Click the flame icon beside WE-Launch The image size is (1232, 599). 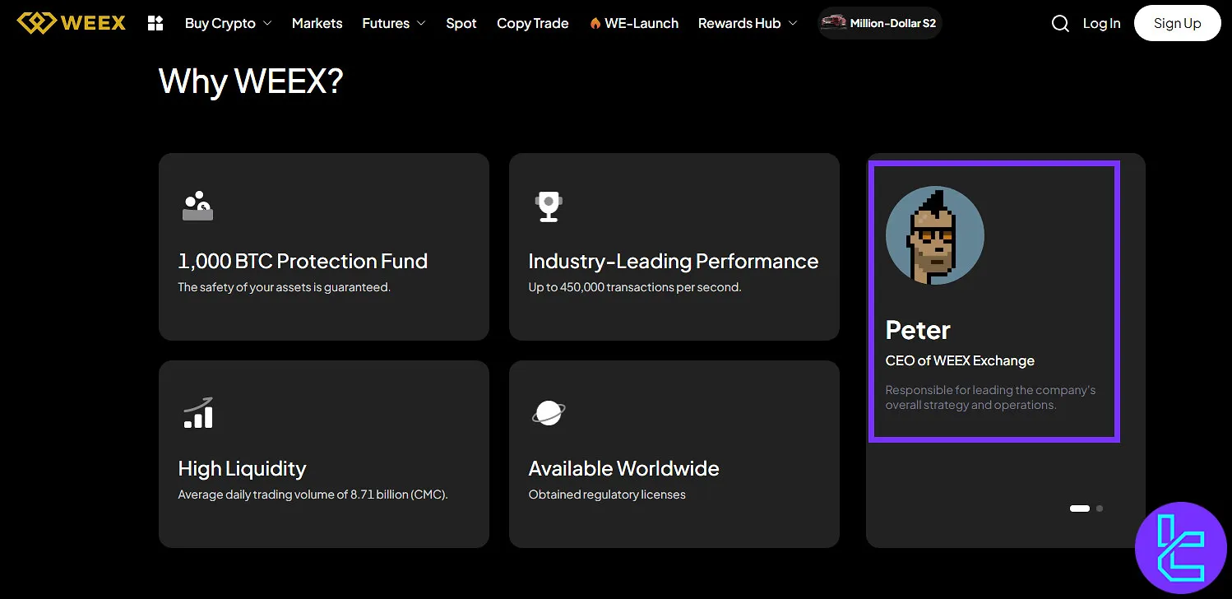tap(595, 23)
